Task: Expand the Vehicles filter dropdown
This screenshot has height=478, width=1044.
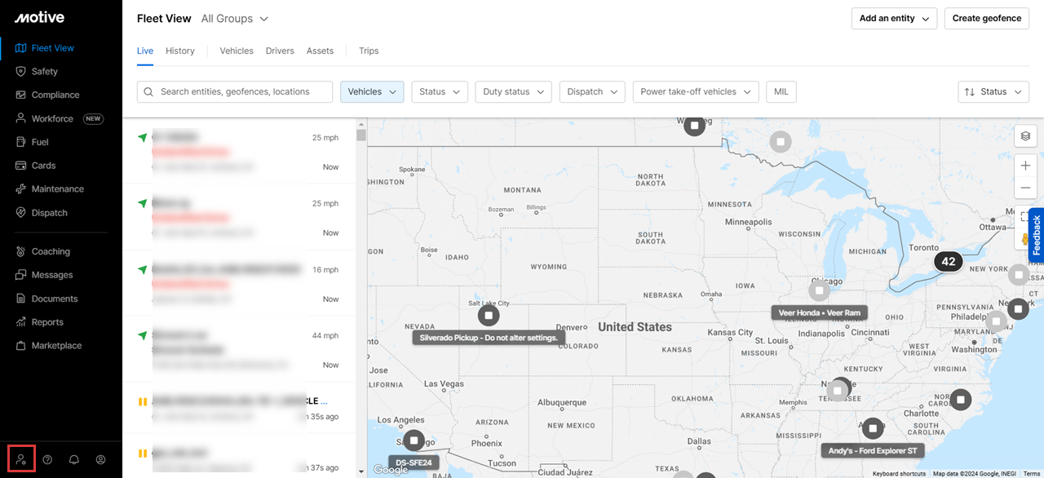Action: [x=372, y=92]
